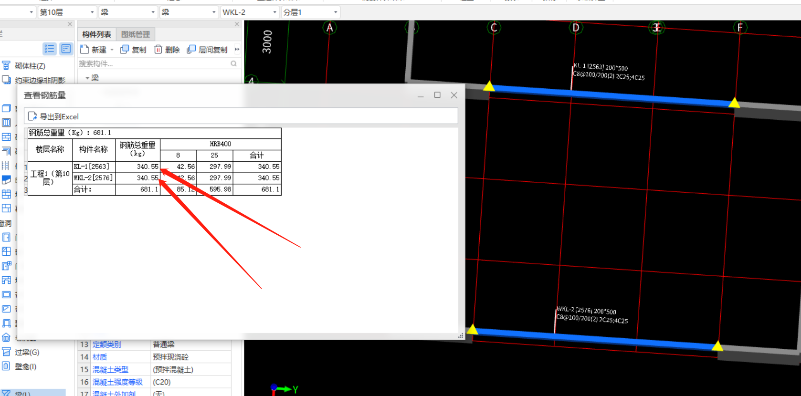This screenshot has height=396, width=801.
Task: Select 砌体柱(Z) component icon
Action: pyautogui.click(x=6, y=65)
